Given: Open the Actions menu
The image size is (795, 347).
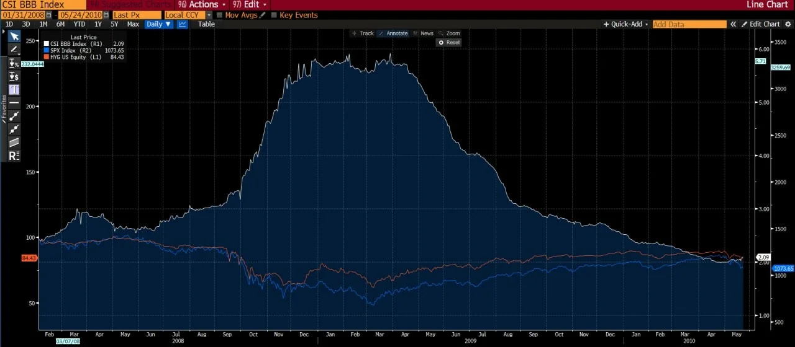Looking at the screenshot, I should tap(203, 4).
